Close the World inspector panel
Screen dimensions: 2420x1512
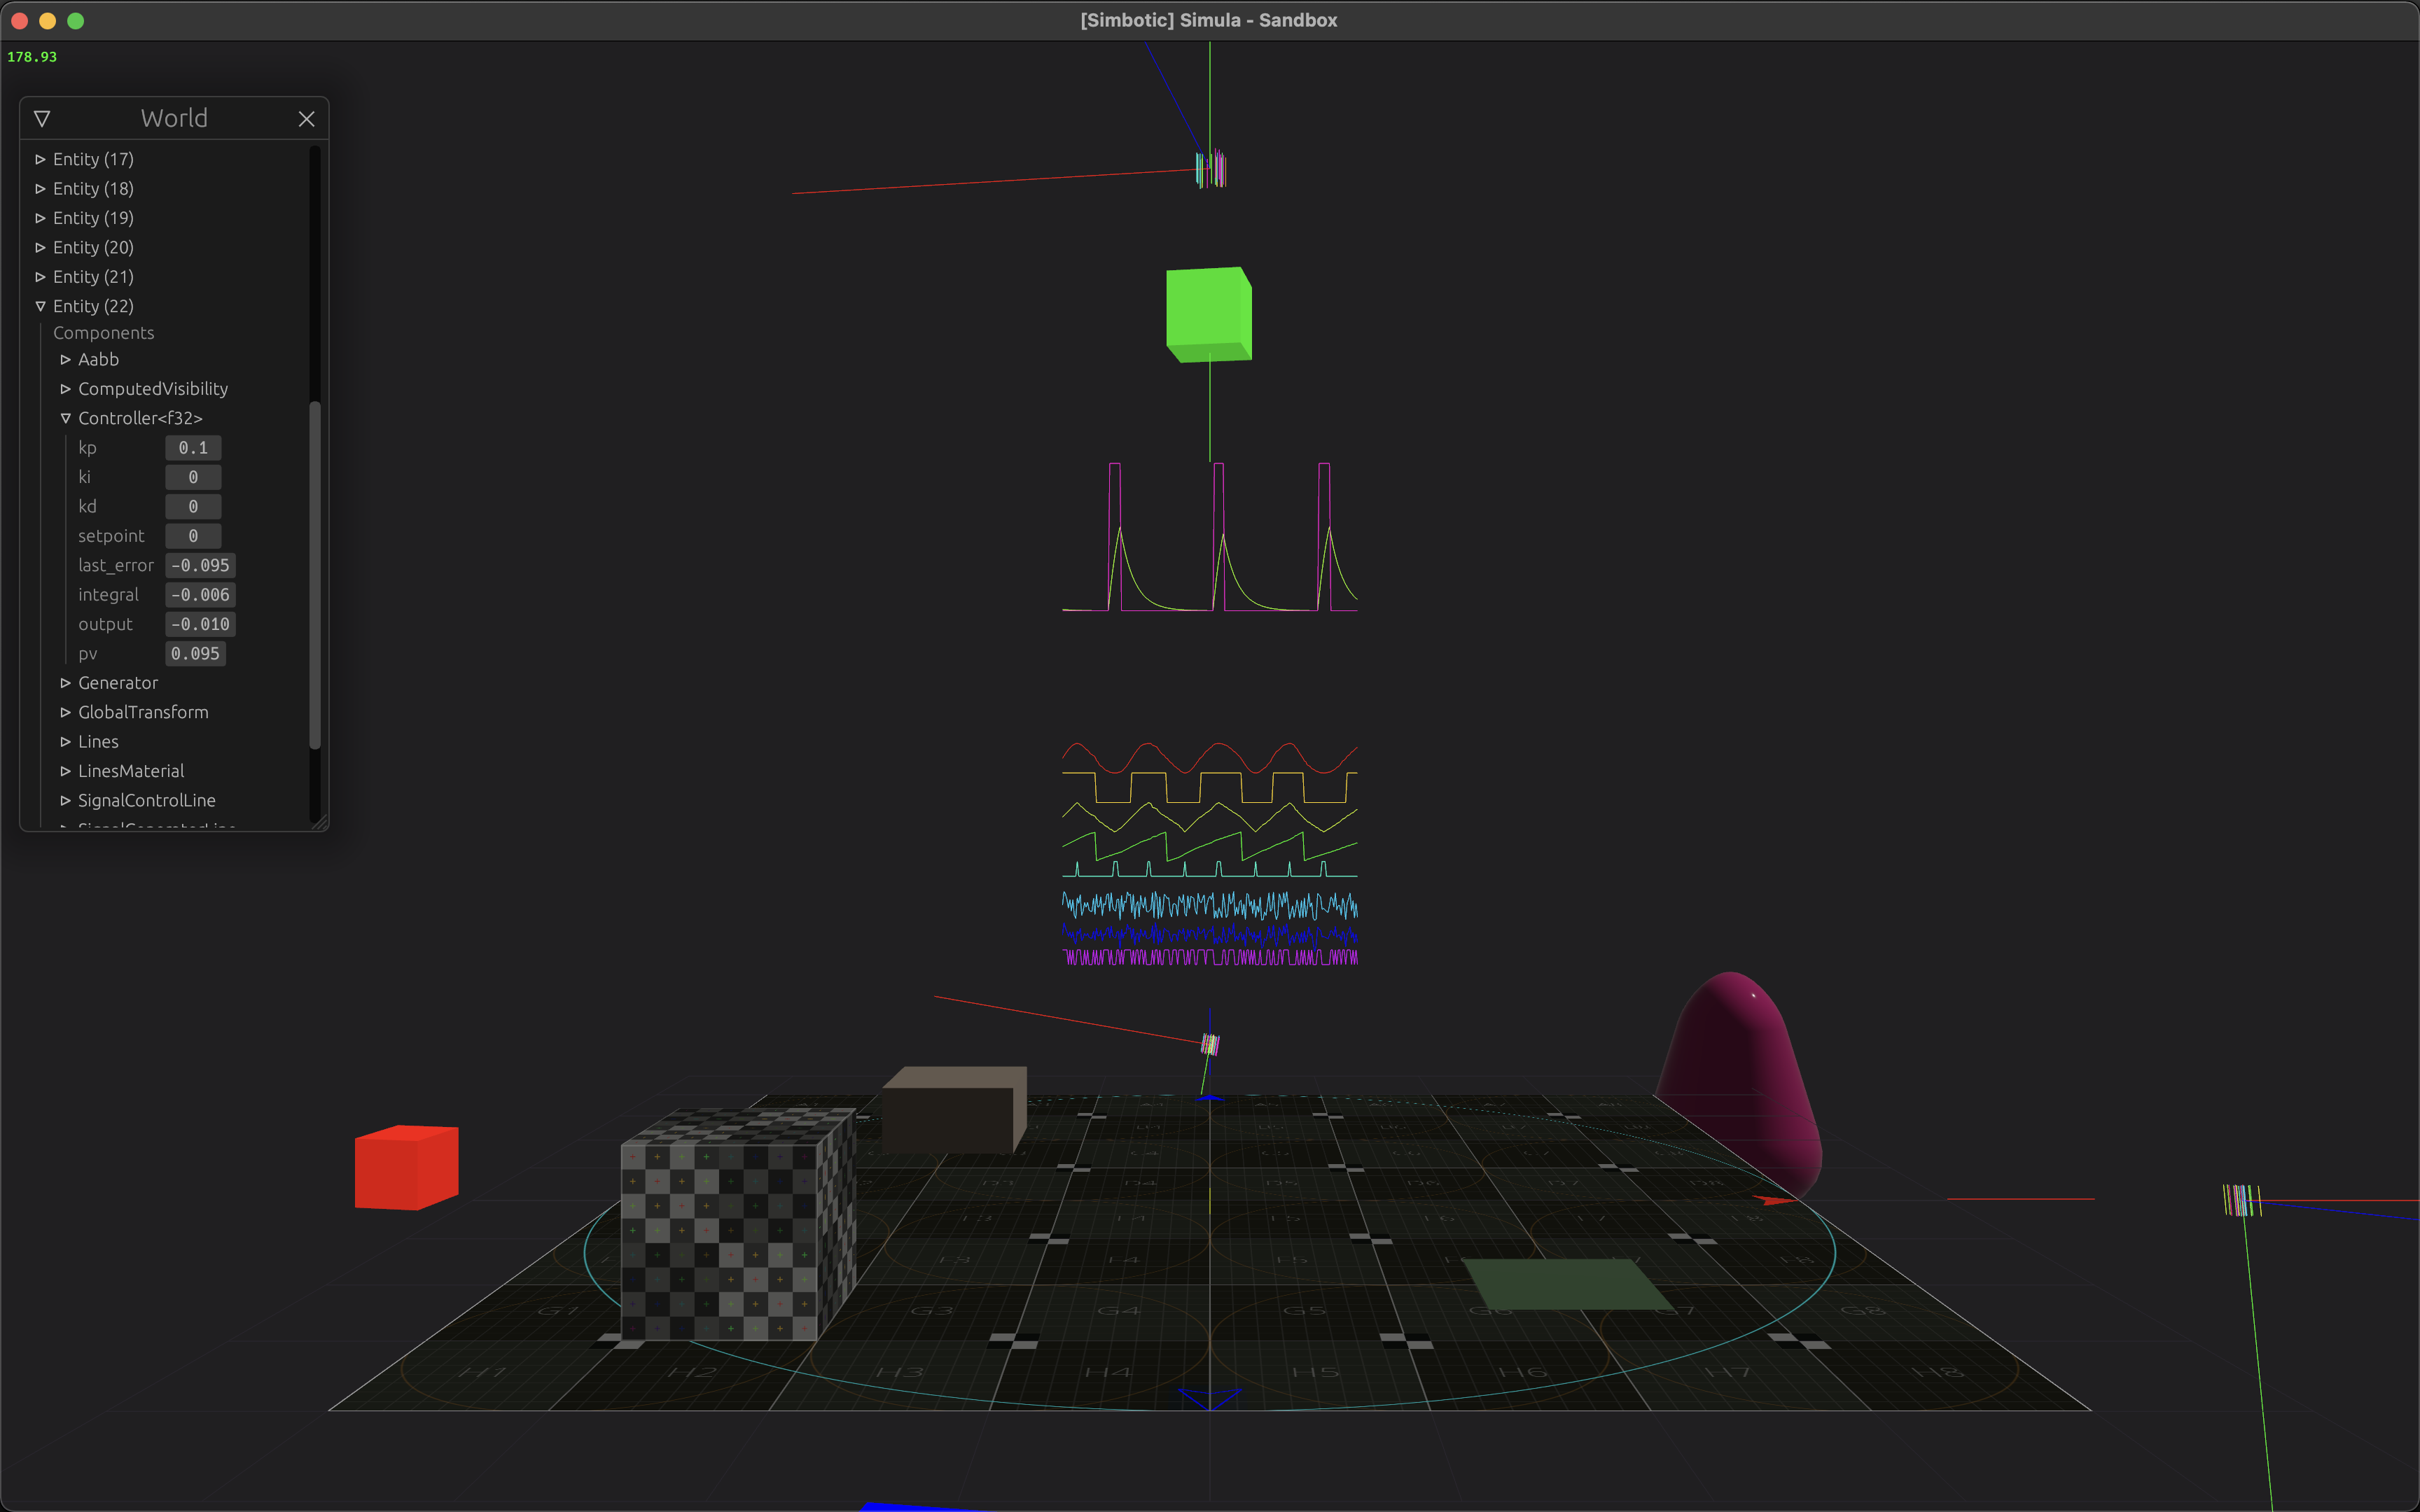pos(306,119)
